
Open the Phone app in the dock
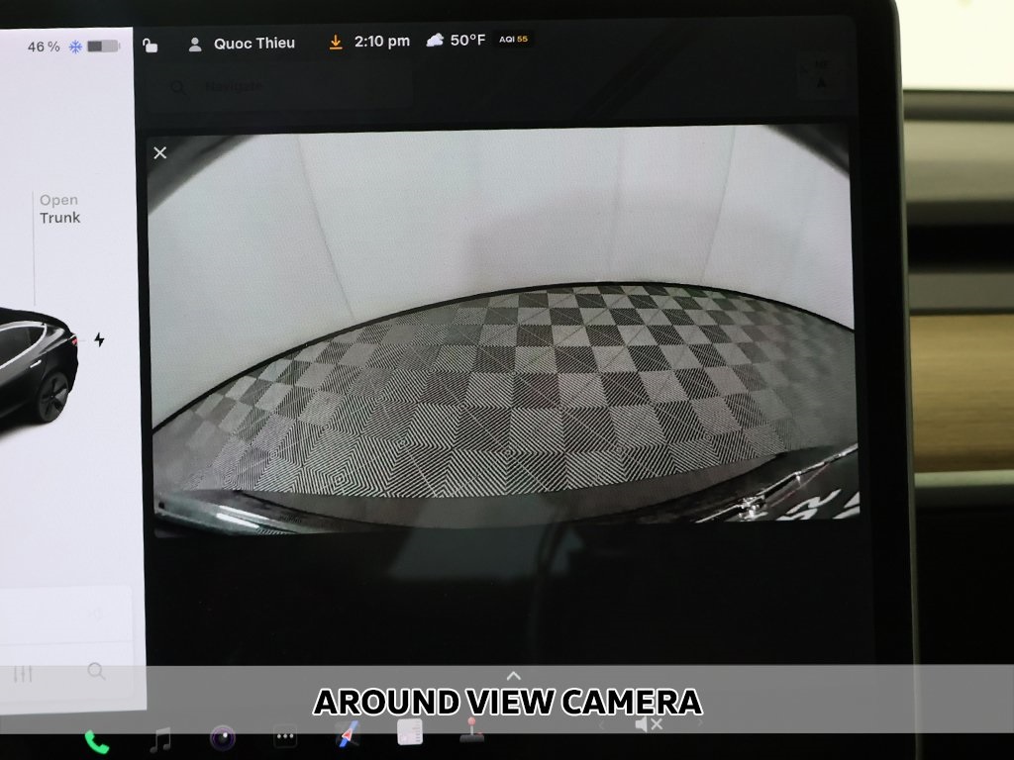(96, 740)
